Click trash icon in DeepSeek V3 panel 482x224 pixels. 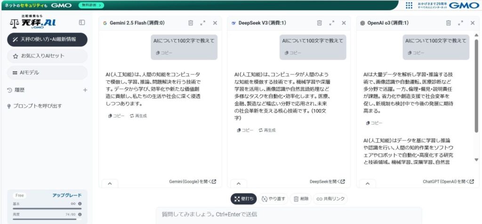(x=320, y=23)
